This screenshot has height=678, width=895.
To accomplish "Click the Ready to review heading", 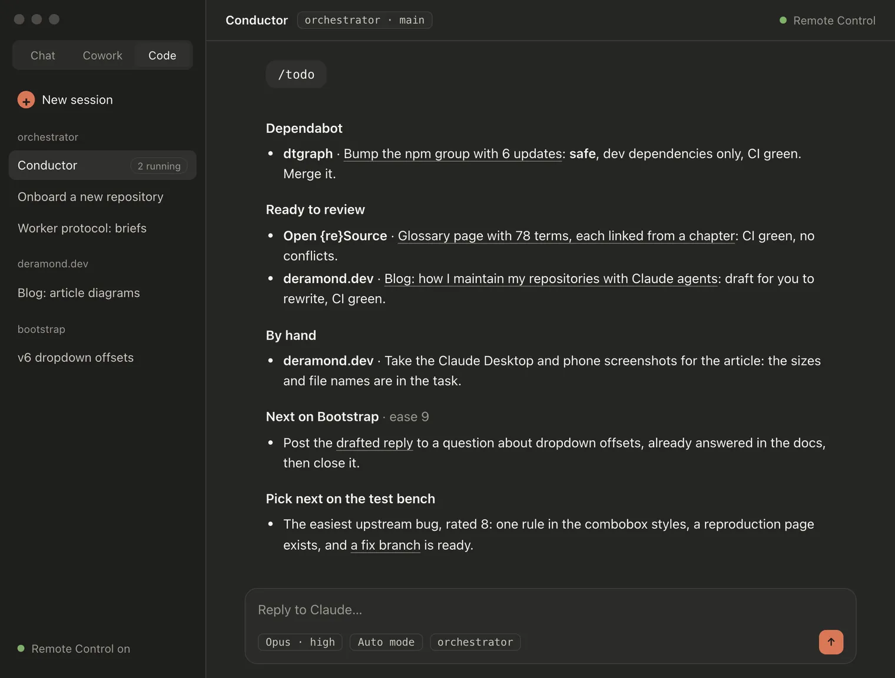I will (315, 210).
